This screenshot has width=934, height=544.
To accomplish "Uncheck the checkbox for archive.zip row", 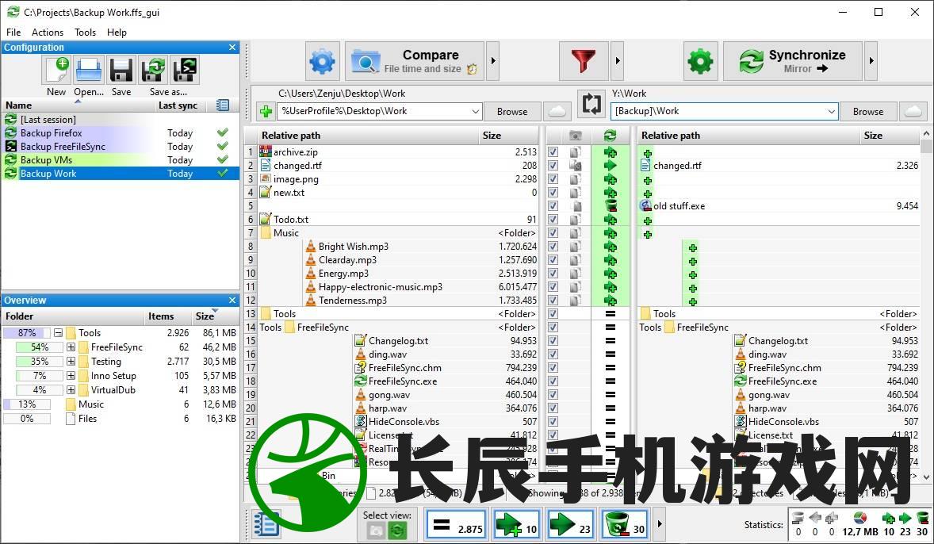I will (x=553, y=152).
